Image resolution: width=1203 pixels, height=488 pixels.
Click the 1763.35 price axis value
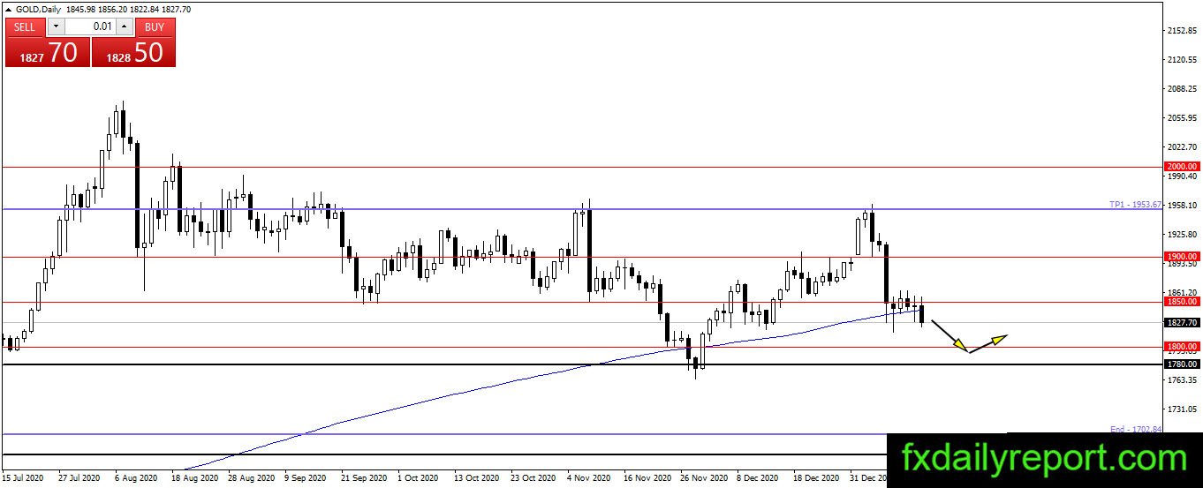(x=1182, y=380)
